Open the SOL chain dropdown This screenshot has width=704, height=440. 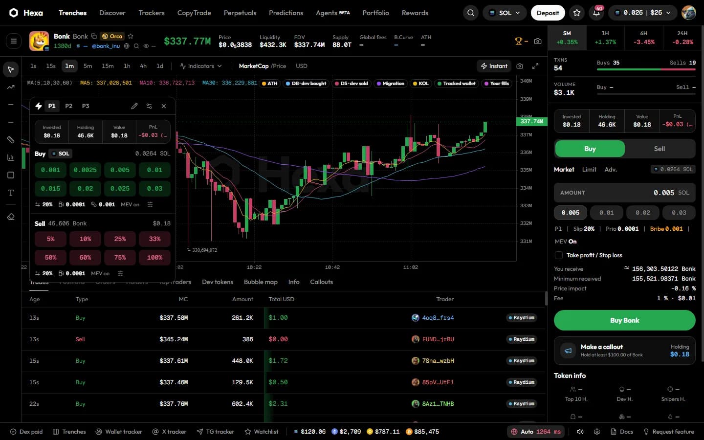pos(505,13)
